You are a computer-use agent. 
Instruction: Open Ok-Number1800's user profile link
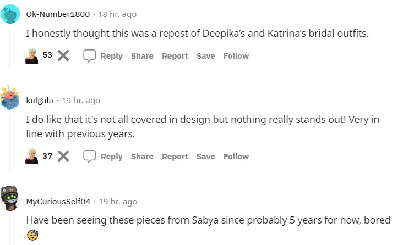(58, 14)
